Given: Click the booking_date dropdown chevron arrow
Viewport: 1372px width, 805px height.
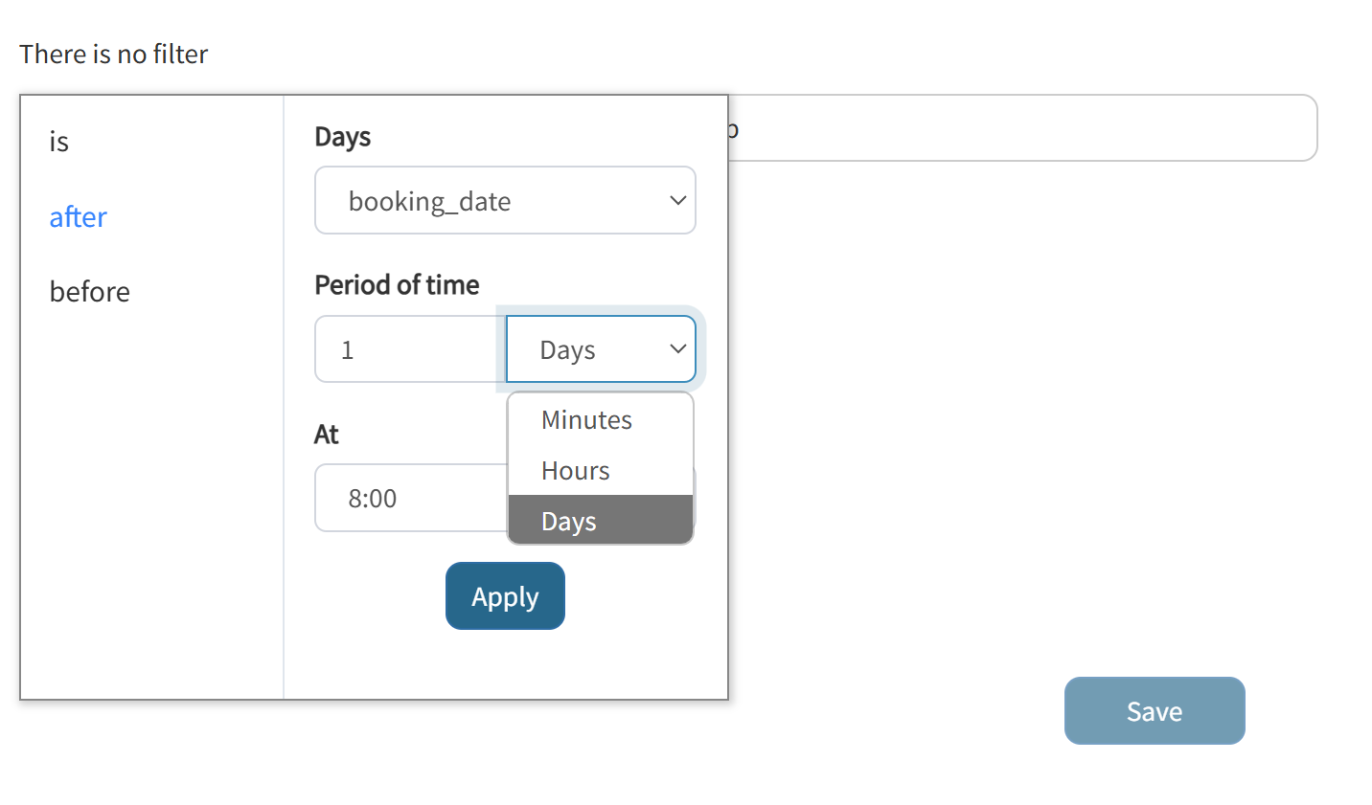Looking at the screenshot, I should tap(677, 201).
